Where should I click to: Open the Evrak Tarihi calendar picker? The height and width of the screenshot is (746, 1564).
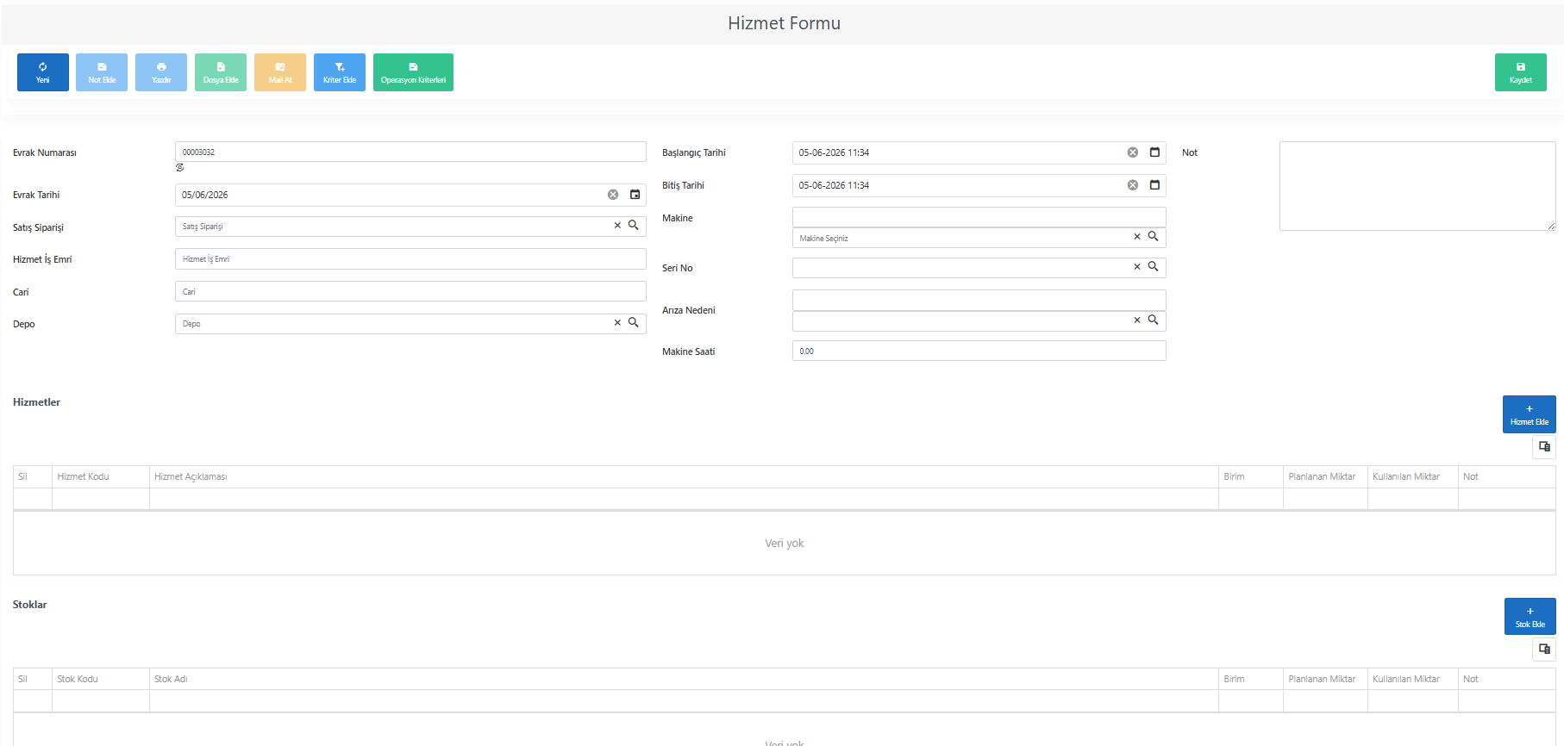635,195
